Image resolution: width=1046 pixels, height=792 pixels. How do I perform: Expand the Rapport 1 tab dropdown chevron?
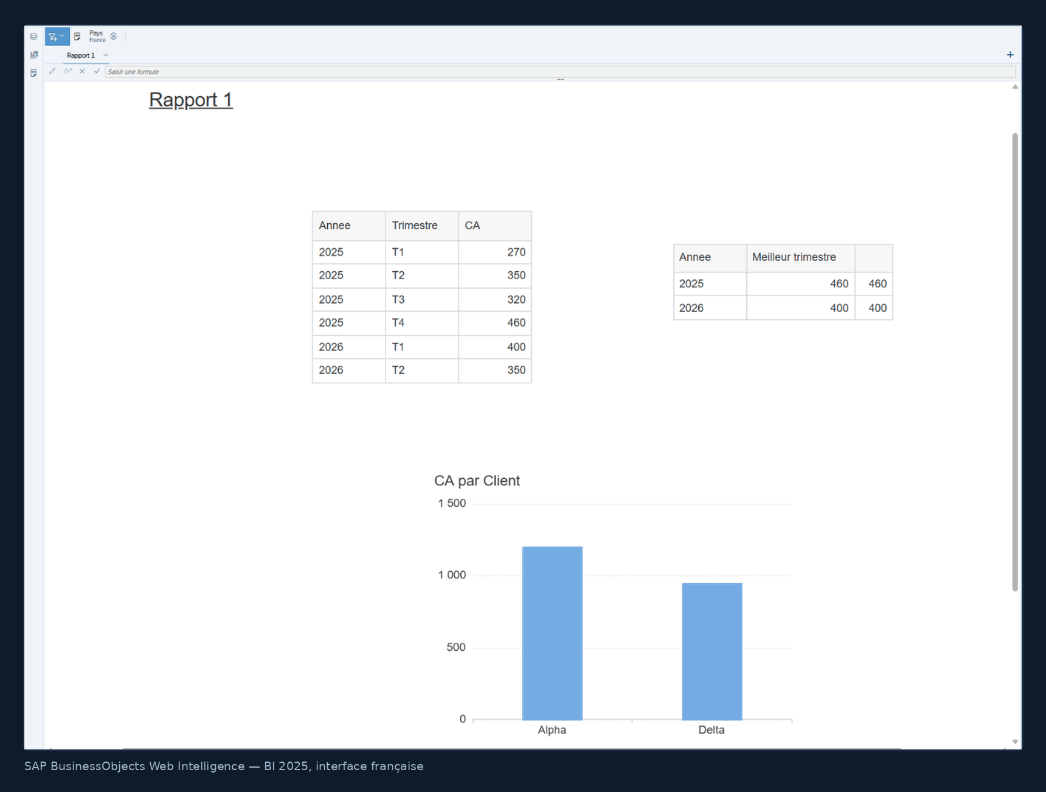(x=106, y=55)
